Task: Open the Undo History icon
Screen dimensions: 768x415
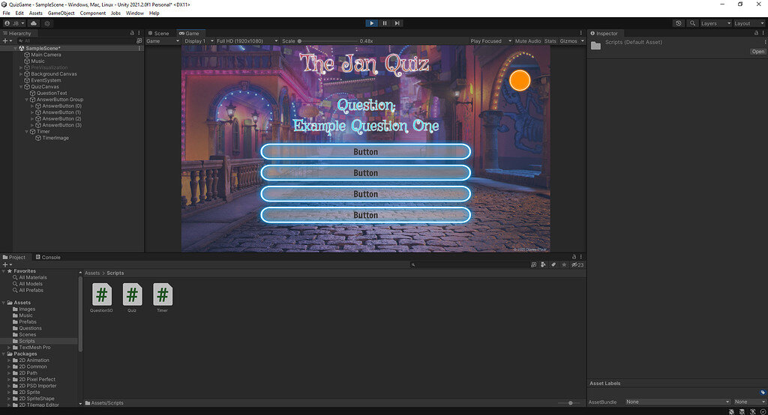Action: (x=678, y=23)
